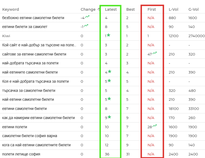
Task: Click the star in the най евтините самолетни билети row
Action: [109, 72]
